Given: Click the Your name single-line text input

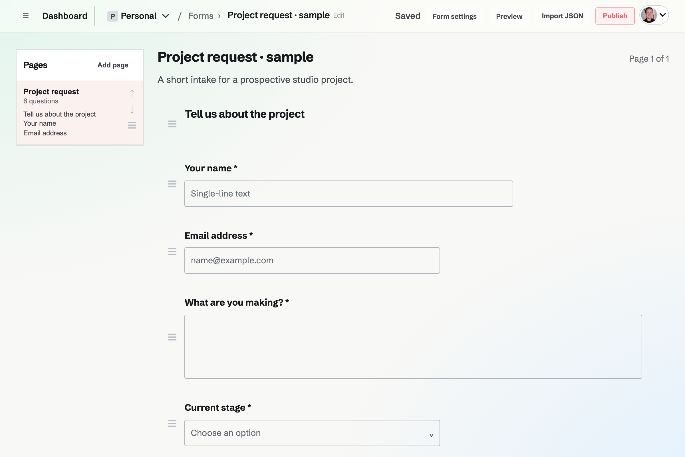Looking at the screenshot, I should coord(348,194).
